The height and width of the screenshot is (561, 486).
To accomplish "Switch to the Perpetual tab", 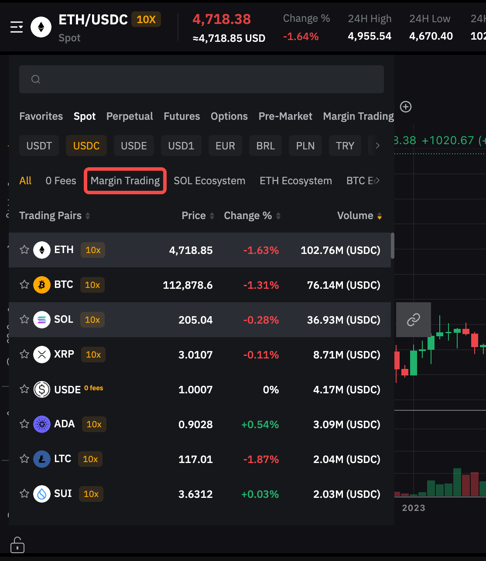I will tap(130, 116).
